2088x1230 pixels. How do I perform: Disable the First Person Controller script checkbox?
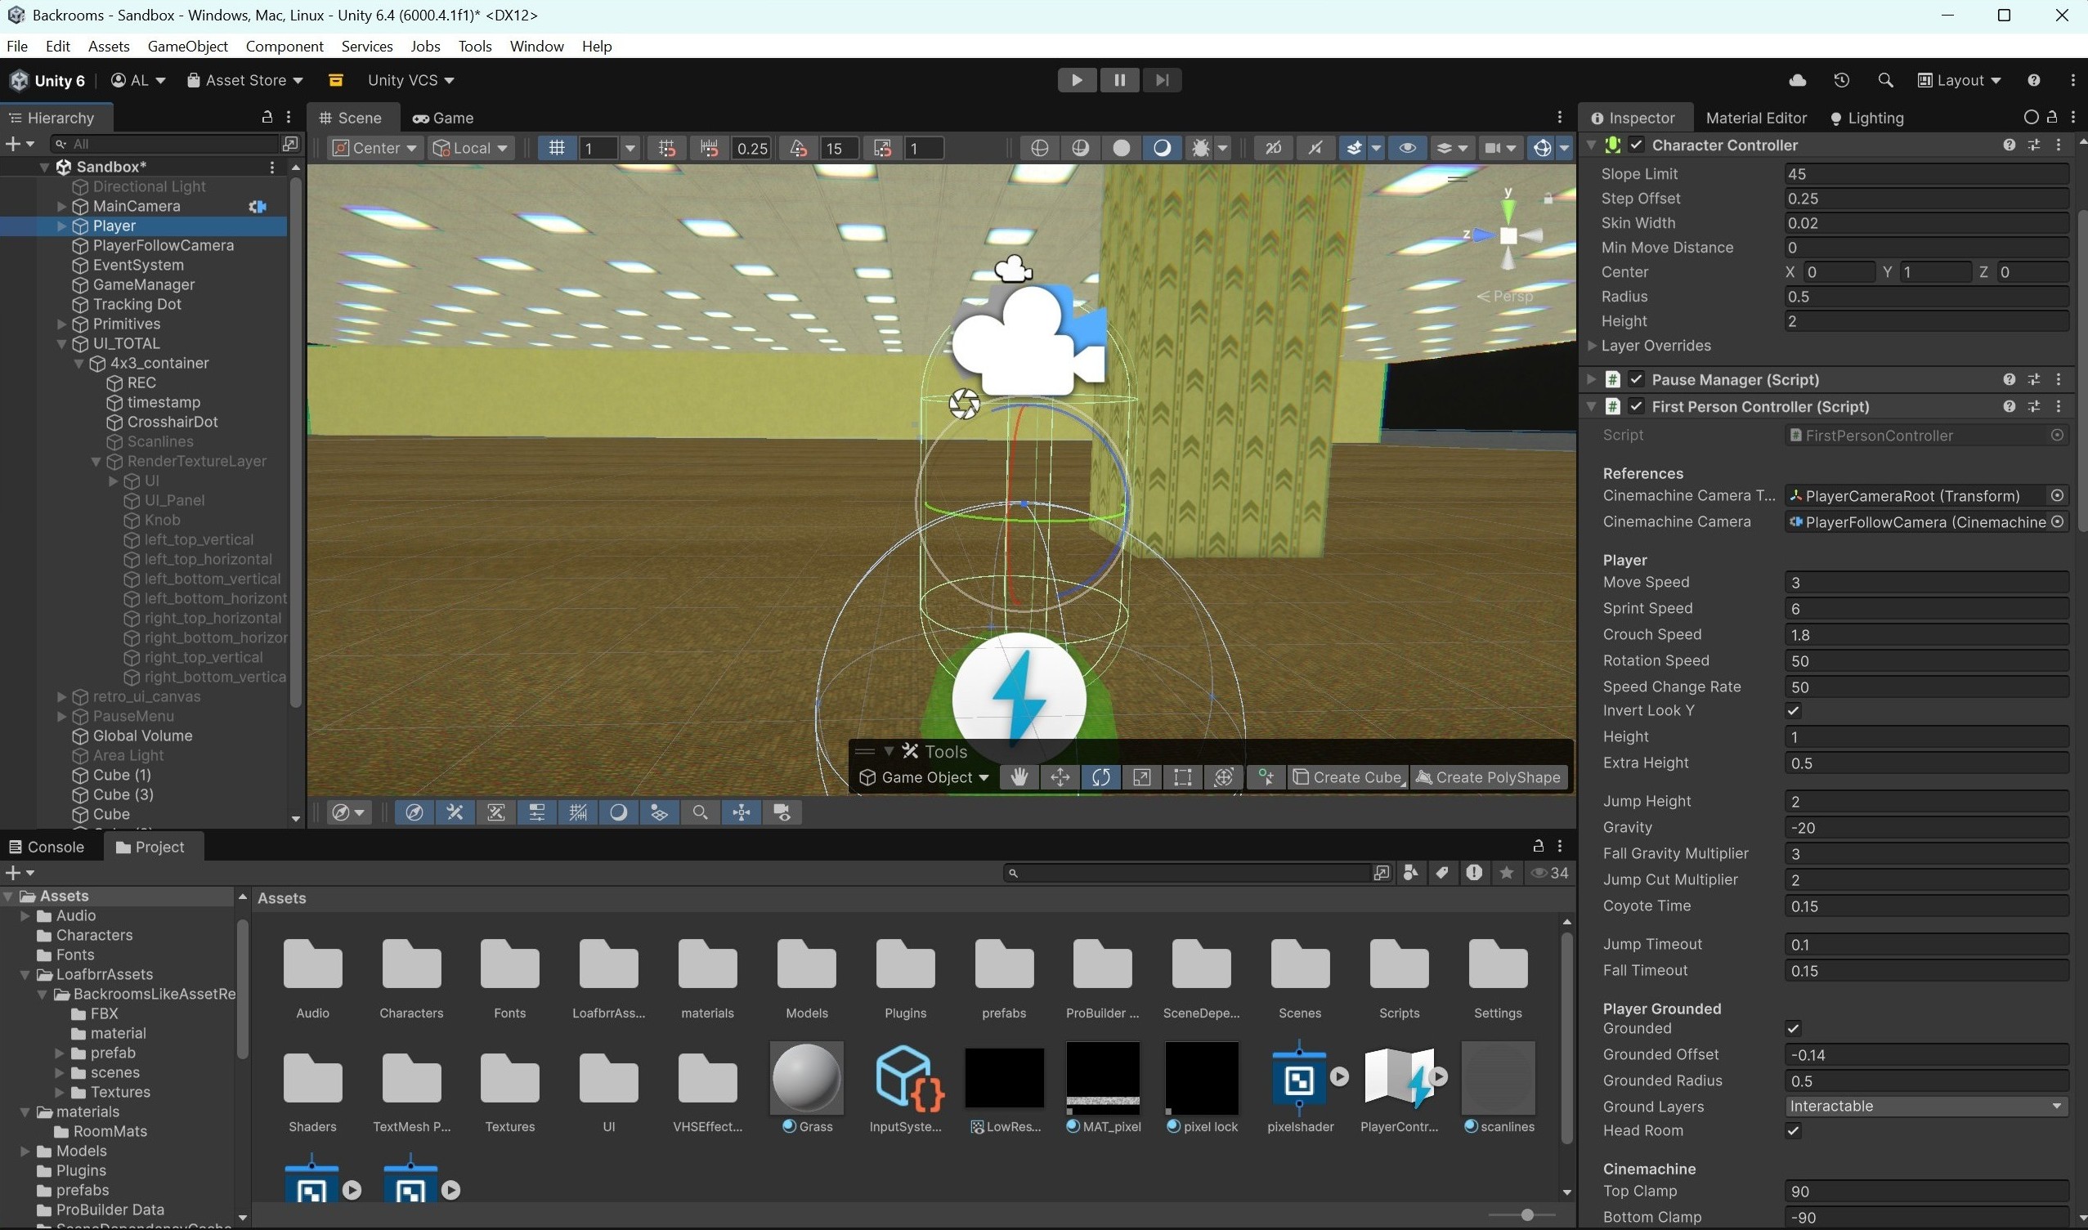coord(1637,406)
